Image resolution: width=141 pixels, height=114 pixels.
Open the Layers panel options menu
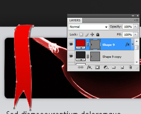pyautogui.click(x=136, y=20)
